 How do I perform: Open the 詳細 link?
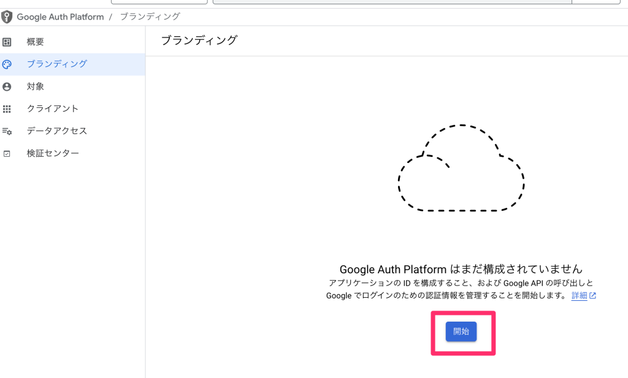579,296
